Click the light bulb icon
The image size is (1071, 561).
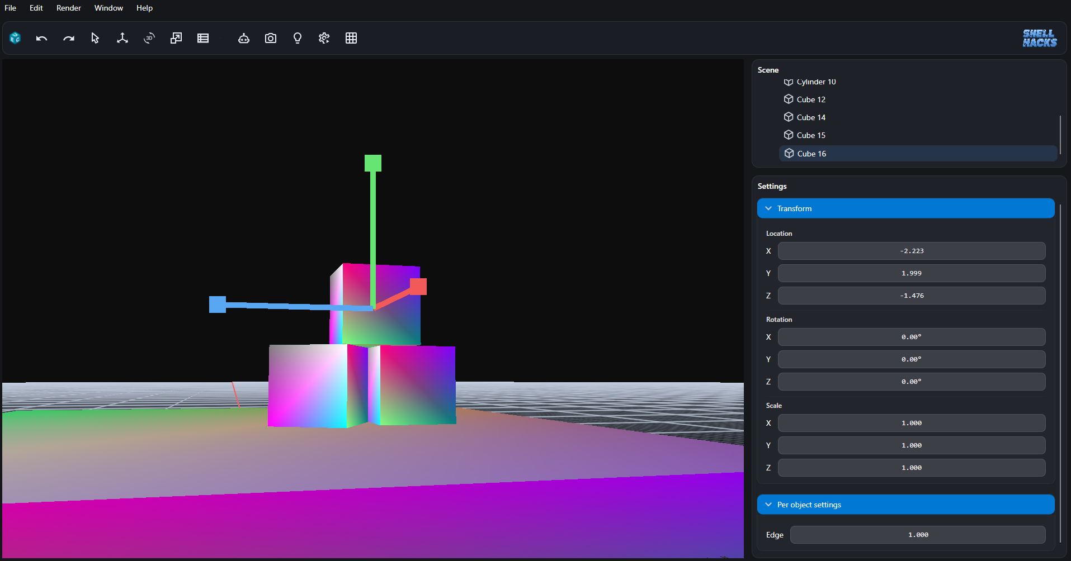point(297,38)
